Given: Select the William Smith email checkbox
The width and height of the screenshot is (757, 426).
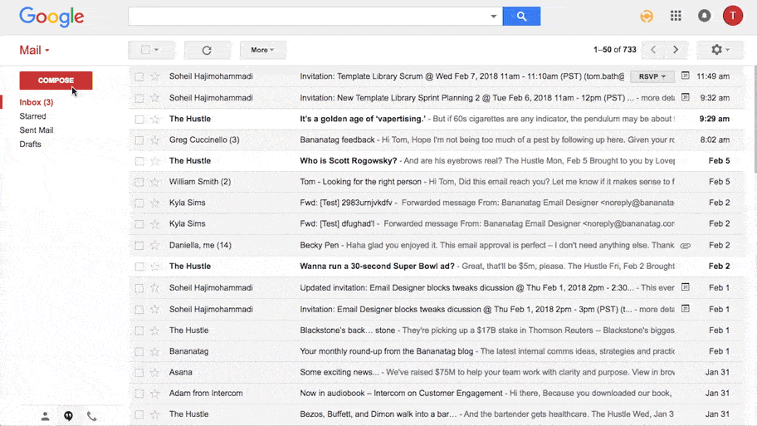Looking at the screenshot, I should point(139,182).
